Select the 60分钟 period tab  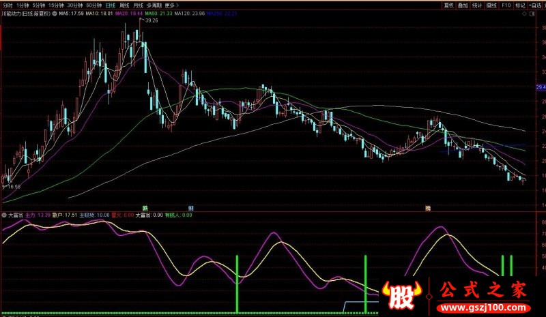(91, 4)
